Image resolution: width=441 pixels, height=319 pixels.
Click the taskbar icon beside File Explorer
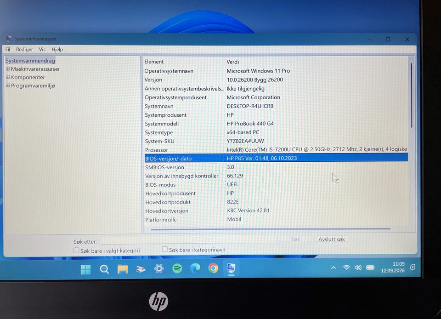click(141, 269)
